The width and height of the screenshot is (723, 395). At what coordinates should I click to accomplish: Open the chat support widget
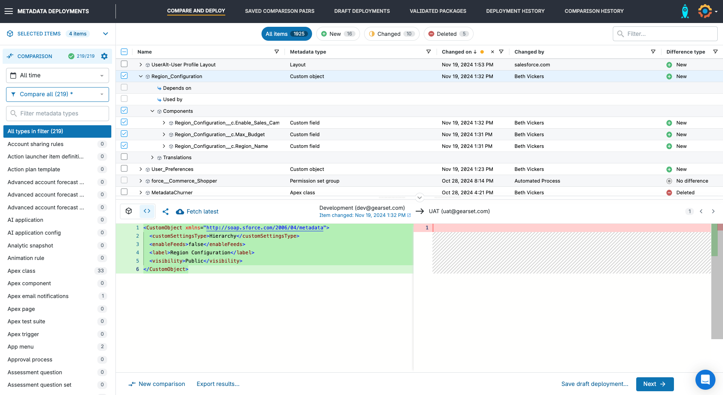pos(705,380)
